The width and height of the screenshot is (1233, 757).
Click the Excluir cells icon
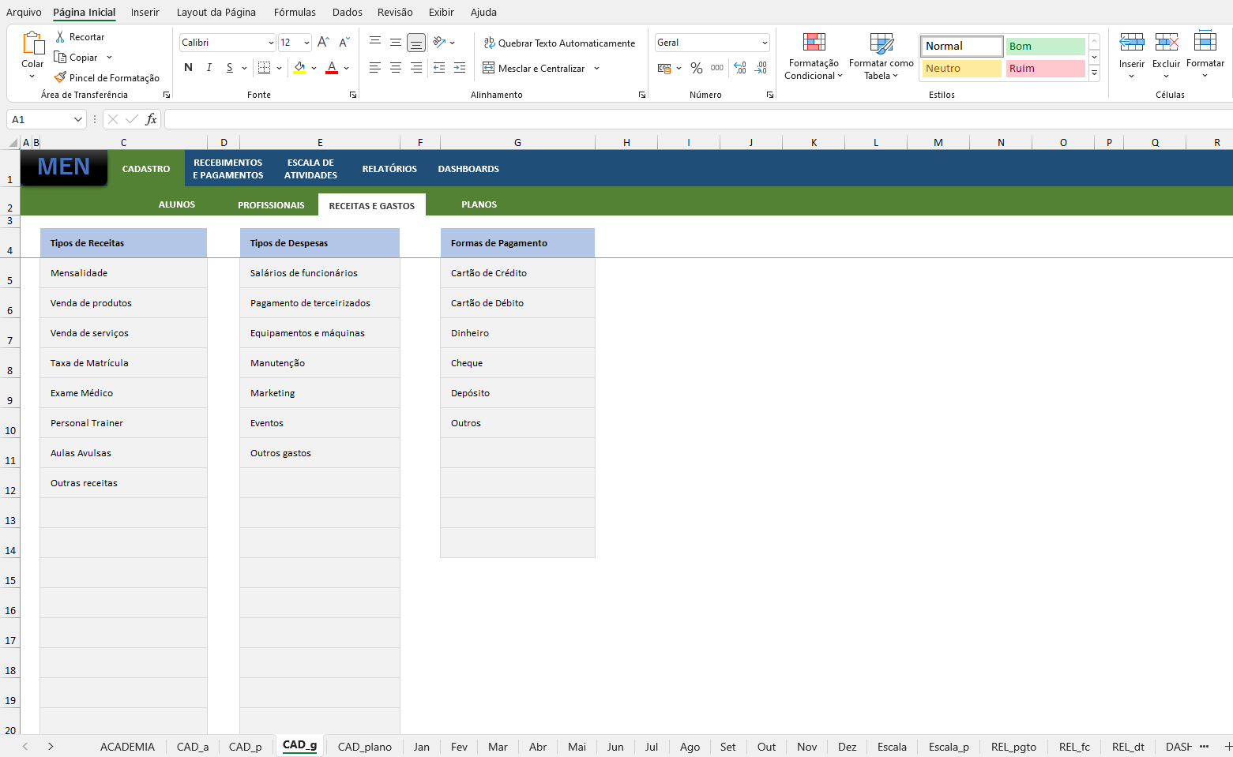pyautogui.click(x=1166, y=43)
